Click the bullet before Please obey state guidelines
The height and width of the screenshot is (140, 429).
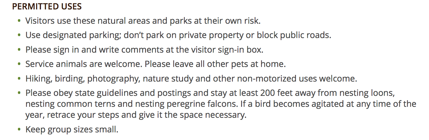click(20, 93)
